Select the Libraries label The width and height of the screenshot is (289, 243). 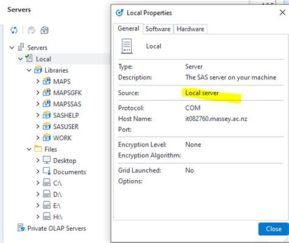[56, 70]
